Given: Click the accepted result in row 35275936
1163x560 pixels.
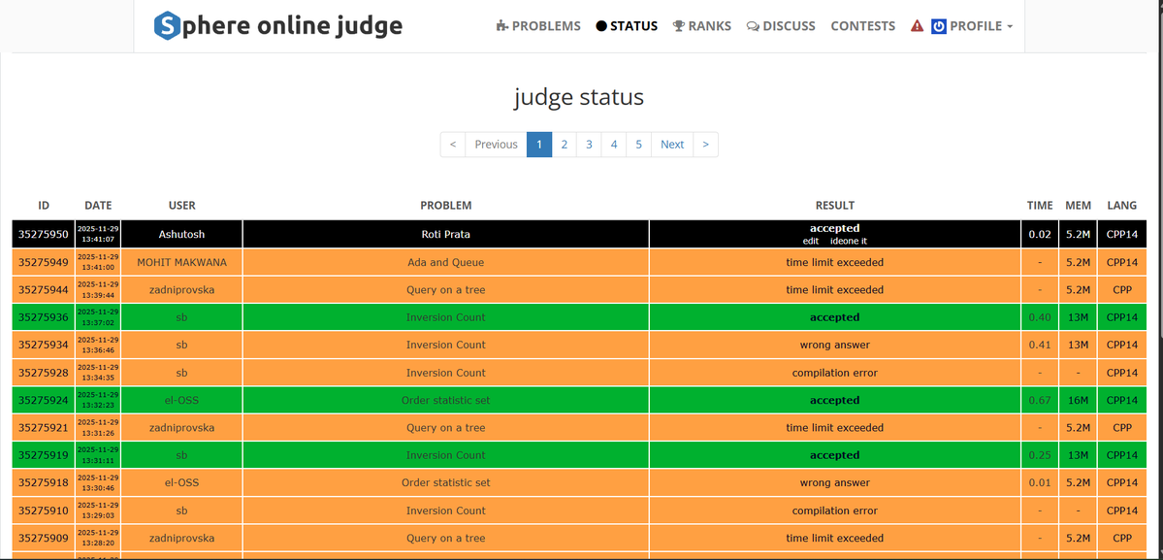Looking at the screenshot, I should (x=834, y=317).
